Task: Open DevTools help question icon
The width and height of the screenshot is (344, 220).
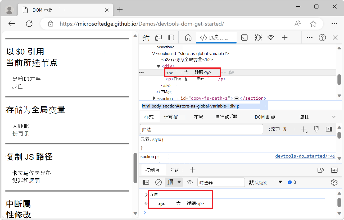Action: tap(322, 38)
